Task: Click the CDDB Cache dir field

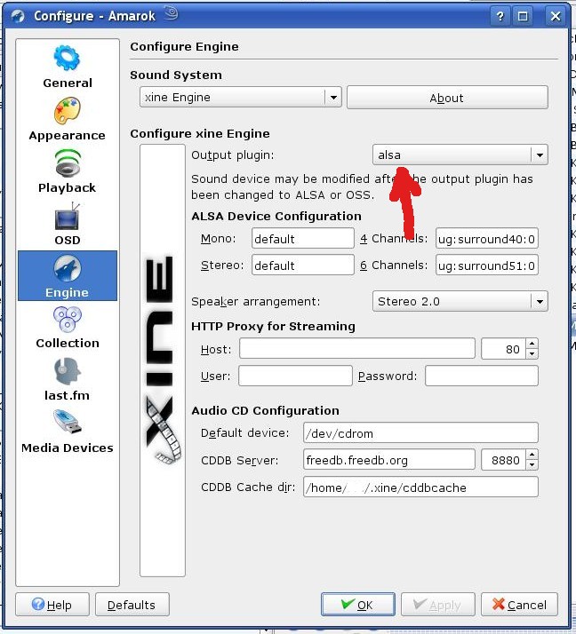Action: pyautogui.click(x=420, y=487)
